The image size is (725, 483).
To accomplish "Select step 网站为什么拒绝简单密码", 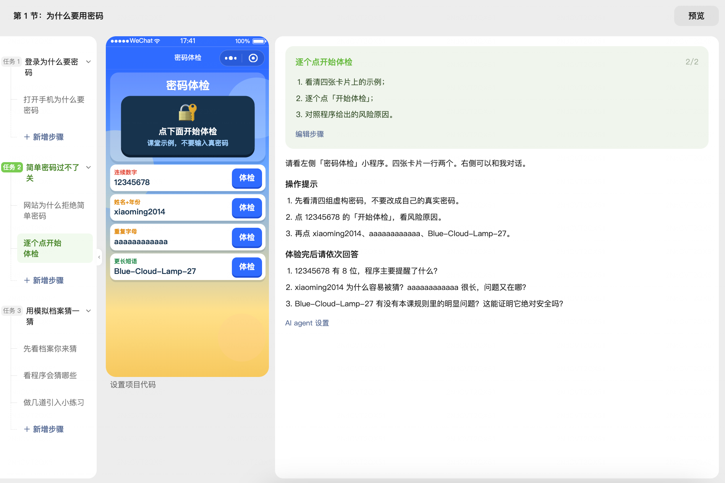I will coord(54,211).
